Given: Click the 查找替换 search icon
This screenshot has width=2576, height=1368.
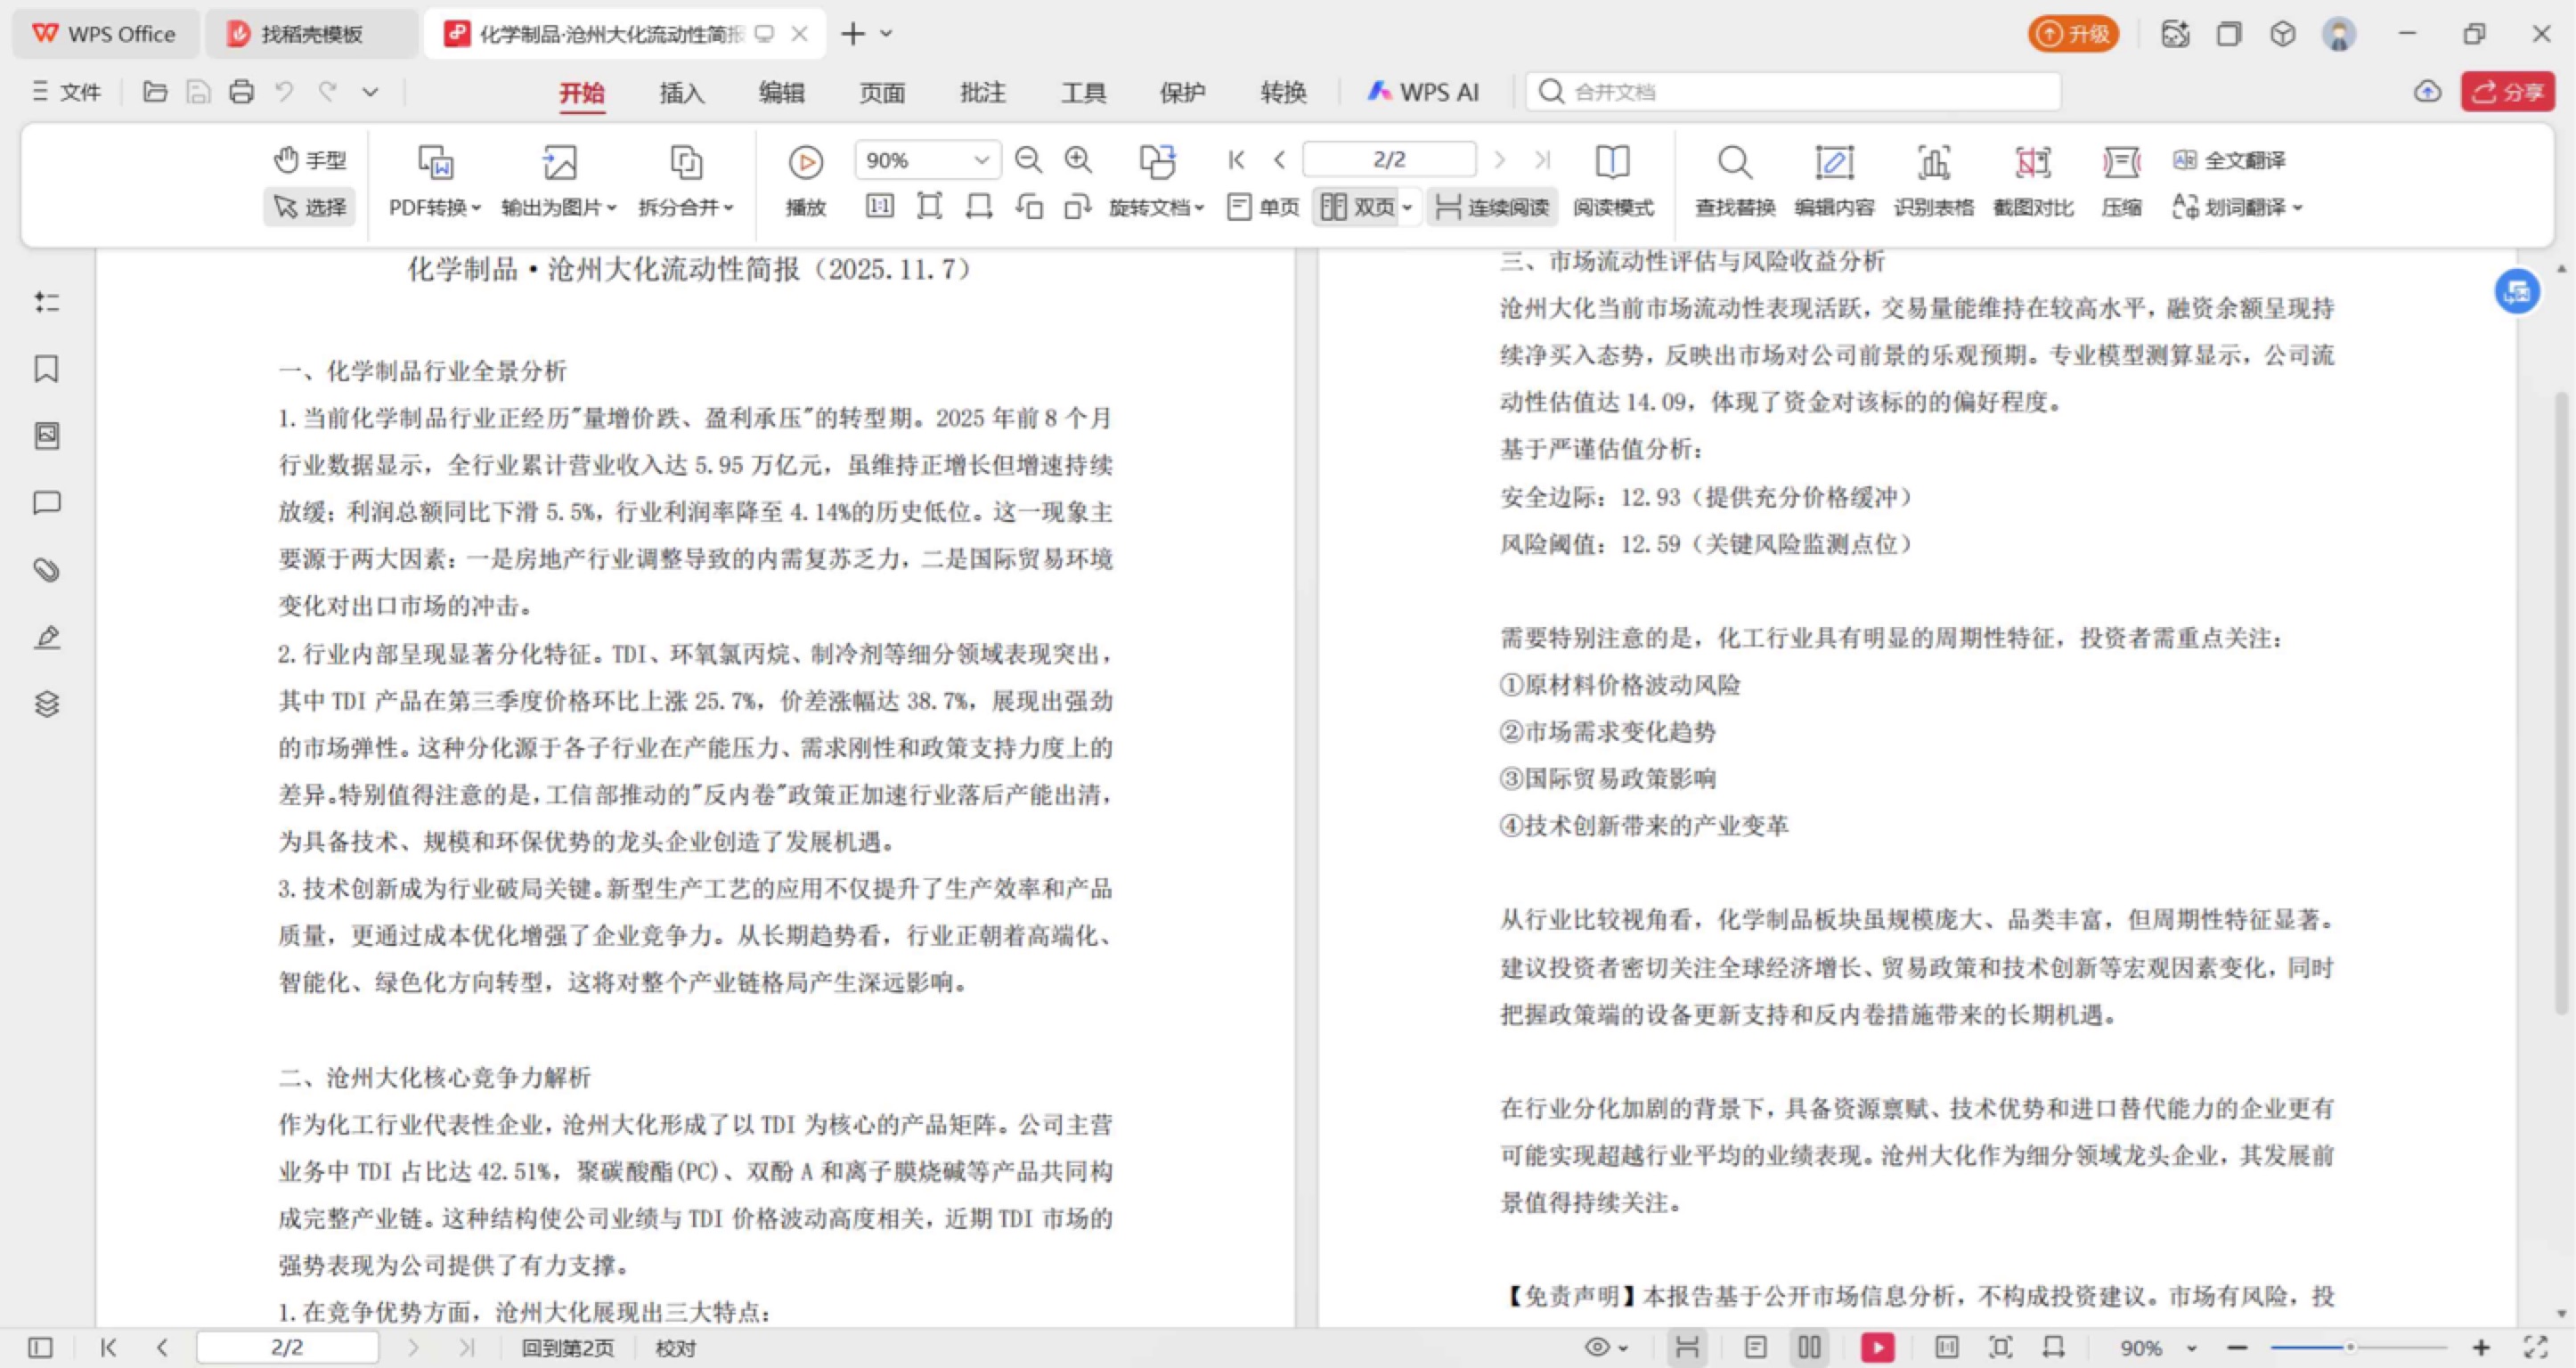Looking at the screenshot, I should pyautogui.click(x=1734, y=163).
